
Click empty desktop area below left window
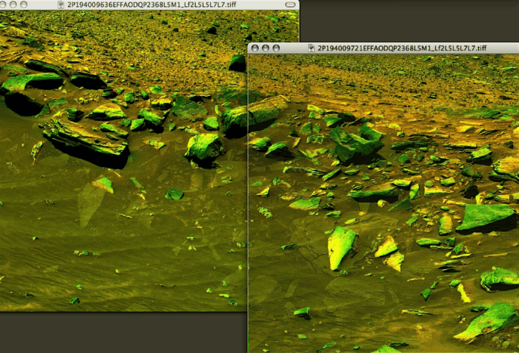click(x=121, y=332)
